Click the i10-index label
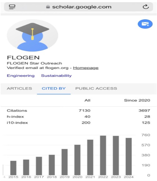 17,123
